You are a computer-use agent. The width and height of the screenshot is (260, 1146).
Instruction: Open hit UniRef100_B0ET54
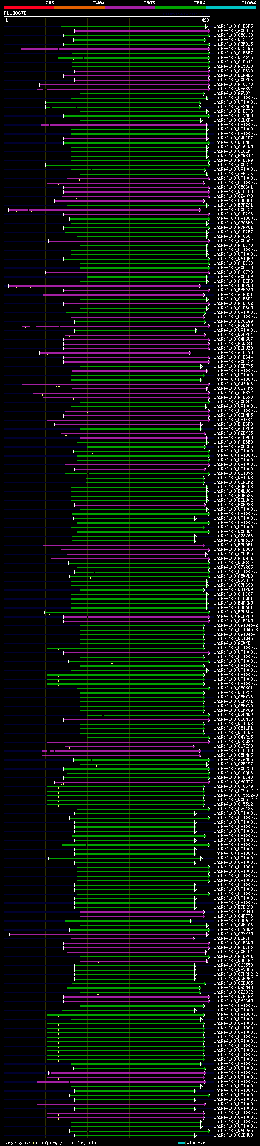[x=233, y=209]
